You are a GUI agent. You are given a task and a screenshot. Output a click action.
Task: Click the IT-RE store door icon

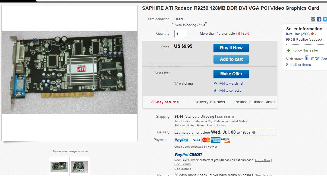coord(307,58)
